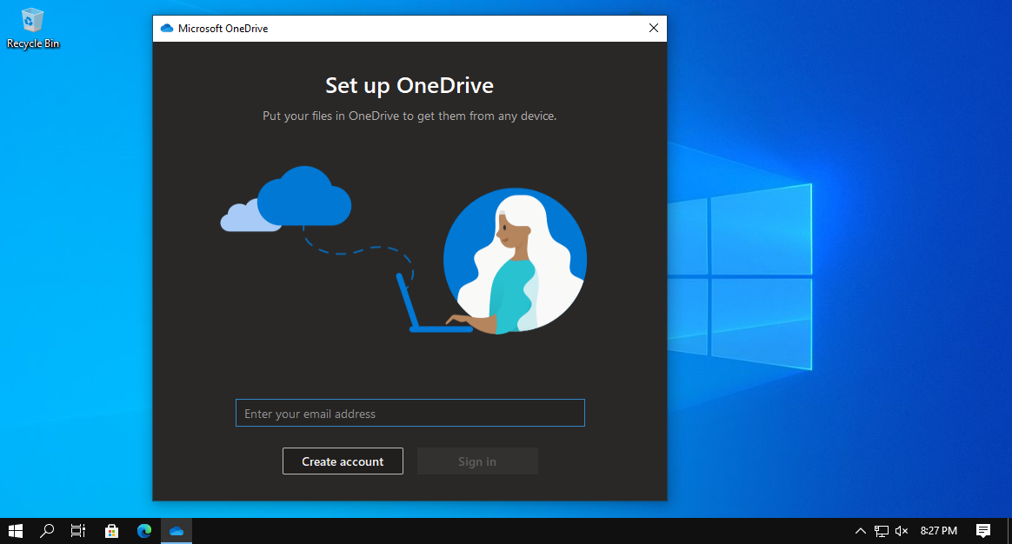Open the network status tray icon
This screenshot has height=544, width=1012.
[x=881, y=530]
